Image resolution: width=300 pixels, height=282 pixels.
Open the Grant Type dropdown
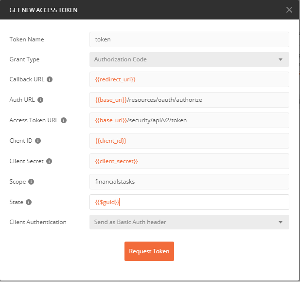[189, 59]
